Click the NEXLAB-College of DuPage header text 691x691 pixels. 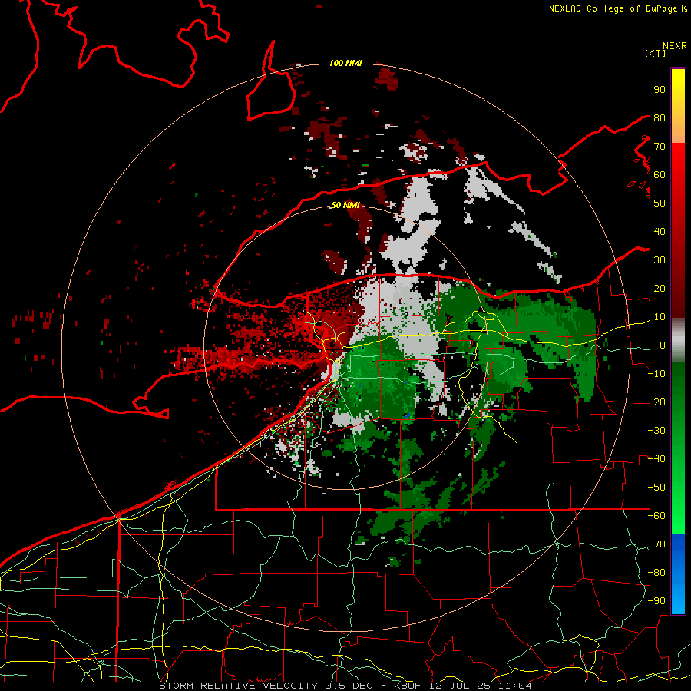[x=617, y=8]
